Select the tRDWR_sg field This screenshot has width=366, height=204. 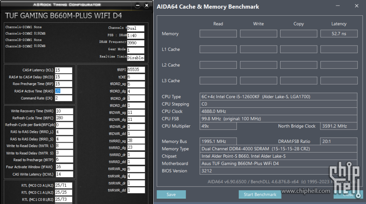[x=136, y=112]
